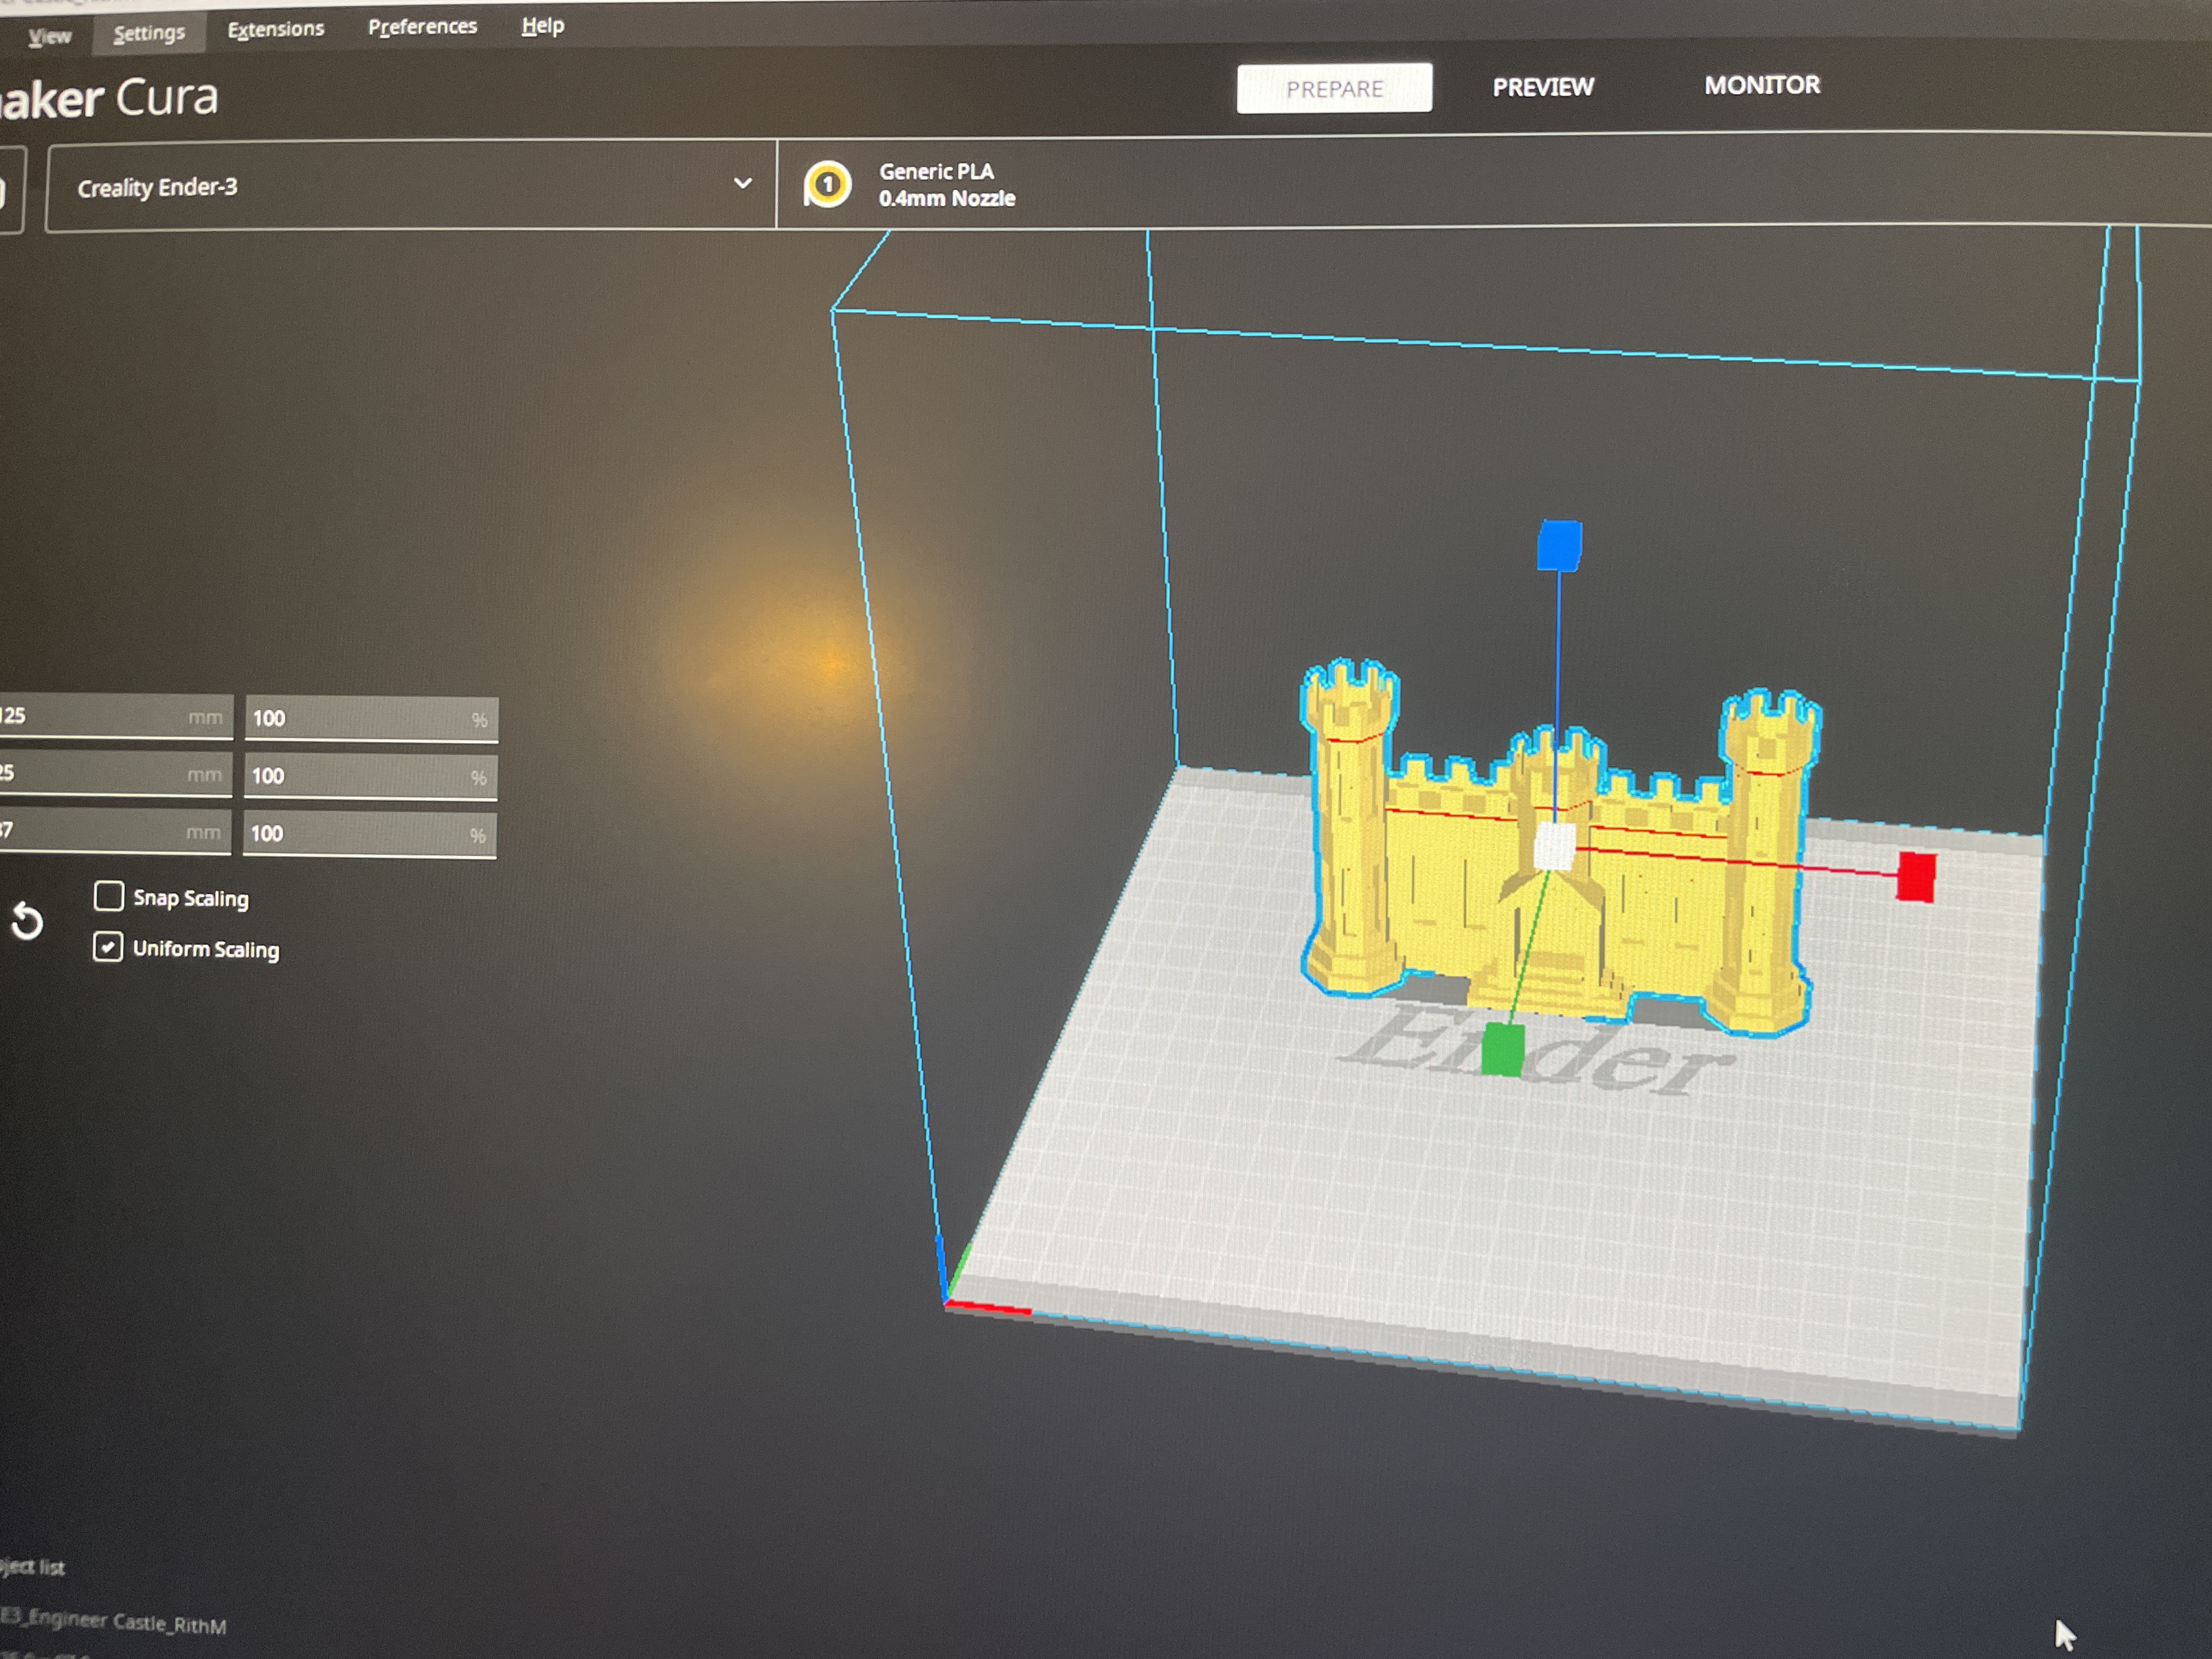Open the Settings menu
Viewport: 2212px width, 1659px height.
[x=149, y=33]
